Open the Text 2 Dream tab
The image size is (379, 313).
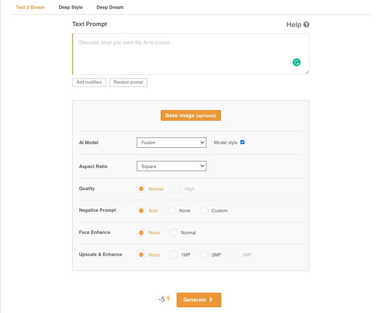[x=30, y=7]
